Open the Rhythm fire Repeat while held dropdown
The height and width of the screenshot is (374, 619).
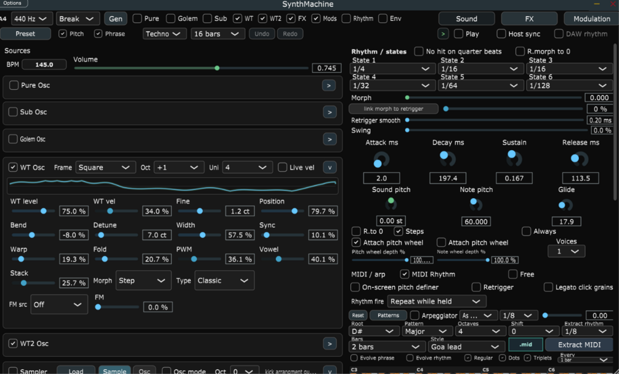click(x=437, y=301)
